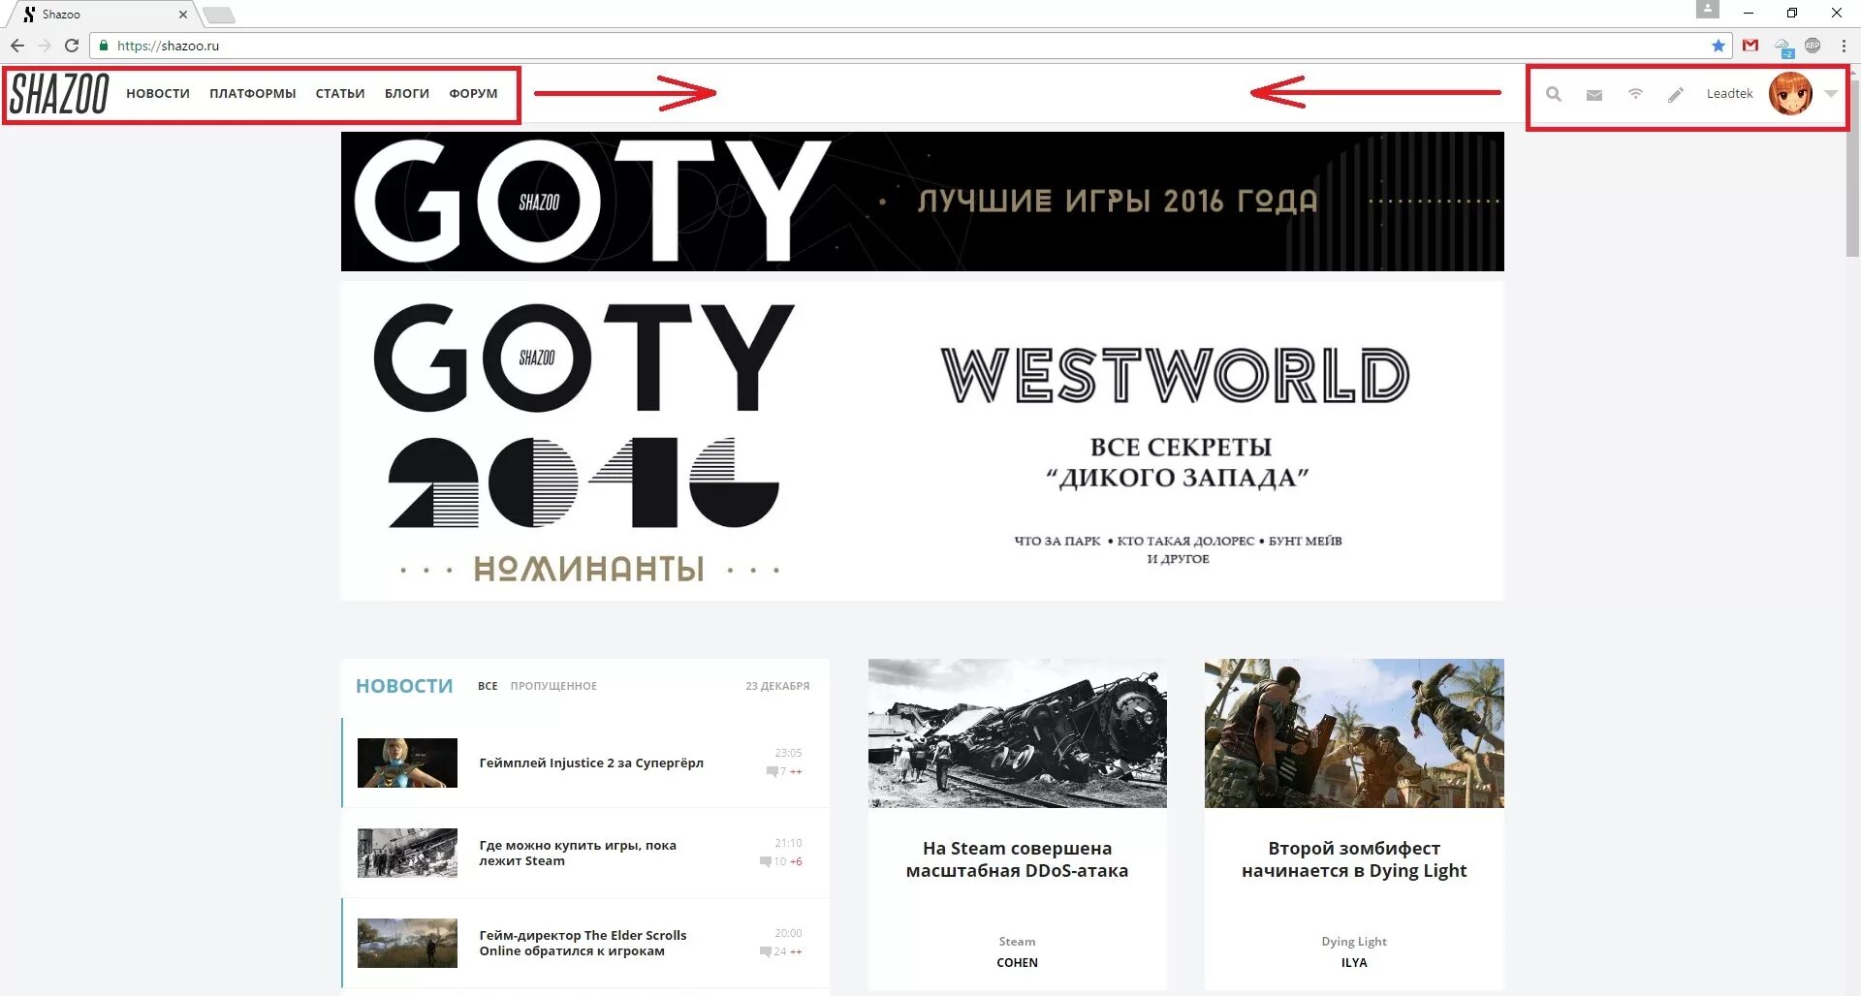
Task: Click the НОВОСТИ section heading
Action: tap(404, 686)
